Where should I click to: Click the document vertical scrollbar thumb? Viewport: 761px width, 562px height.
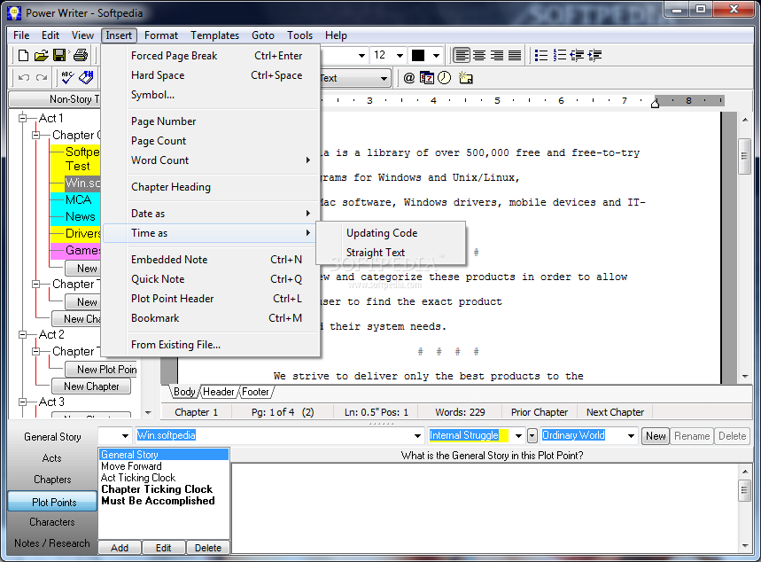744,156
